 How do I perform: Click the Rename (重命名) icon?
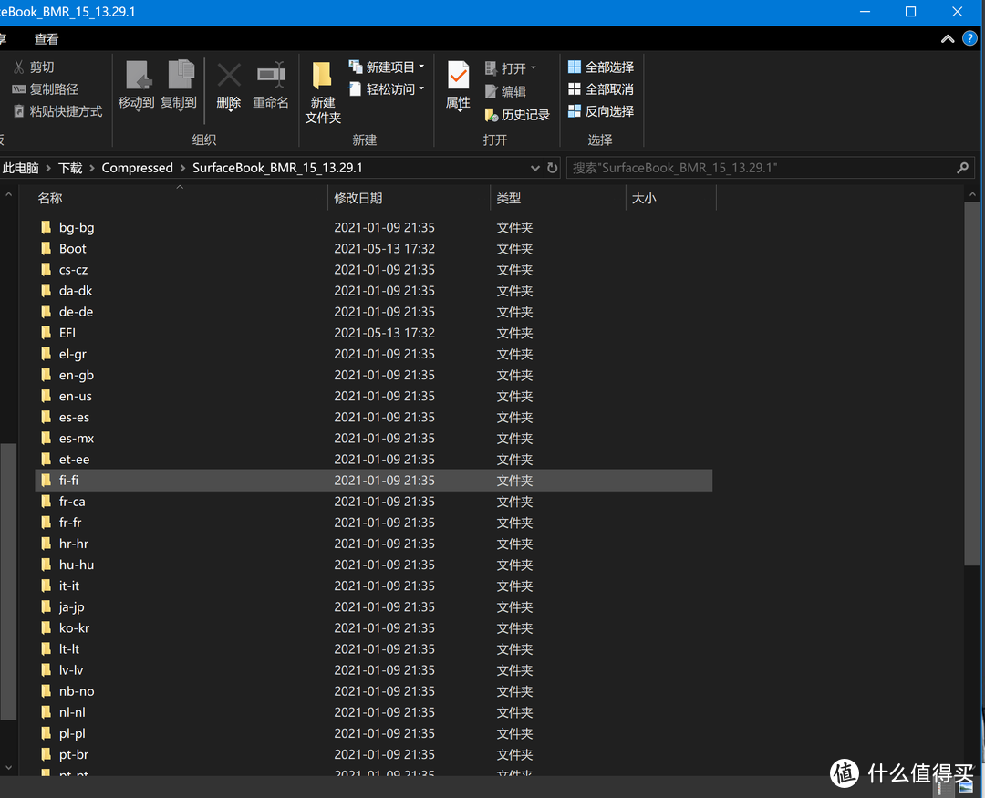pyautogui.click(x=271, y=76)
